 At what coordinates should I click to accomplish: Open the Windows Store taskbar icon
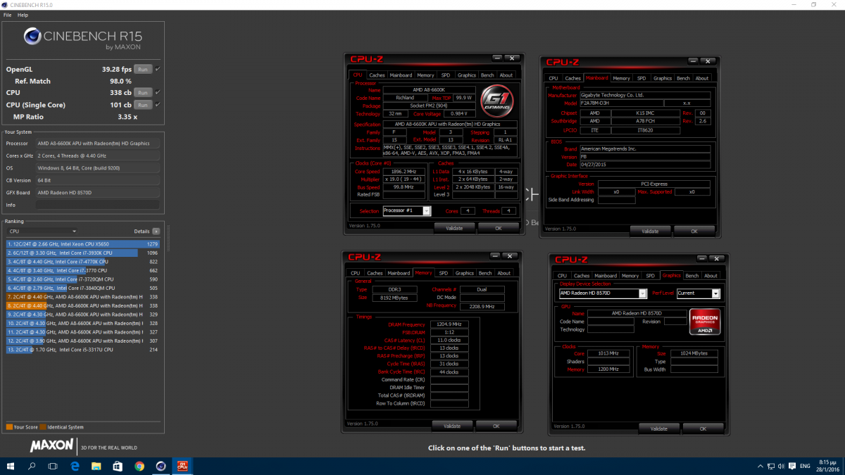pyautogui.click(x=118, y=466)
